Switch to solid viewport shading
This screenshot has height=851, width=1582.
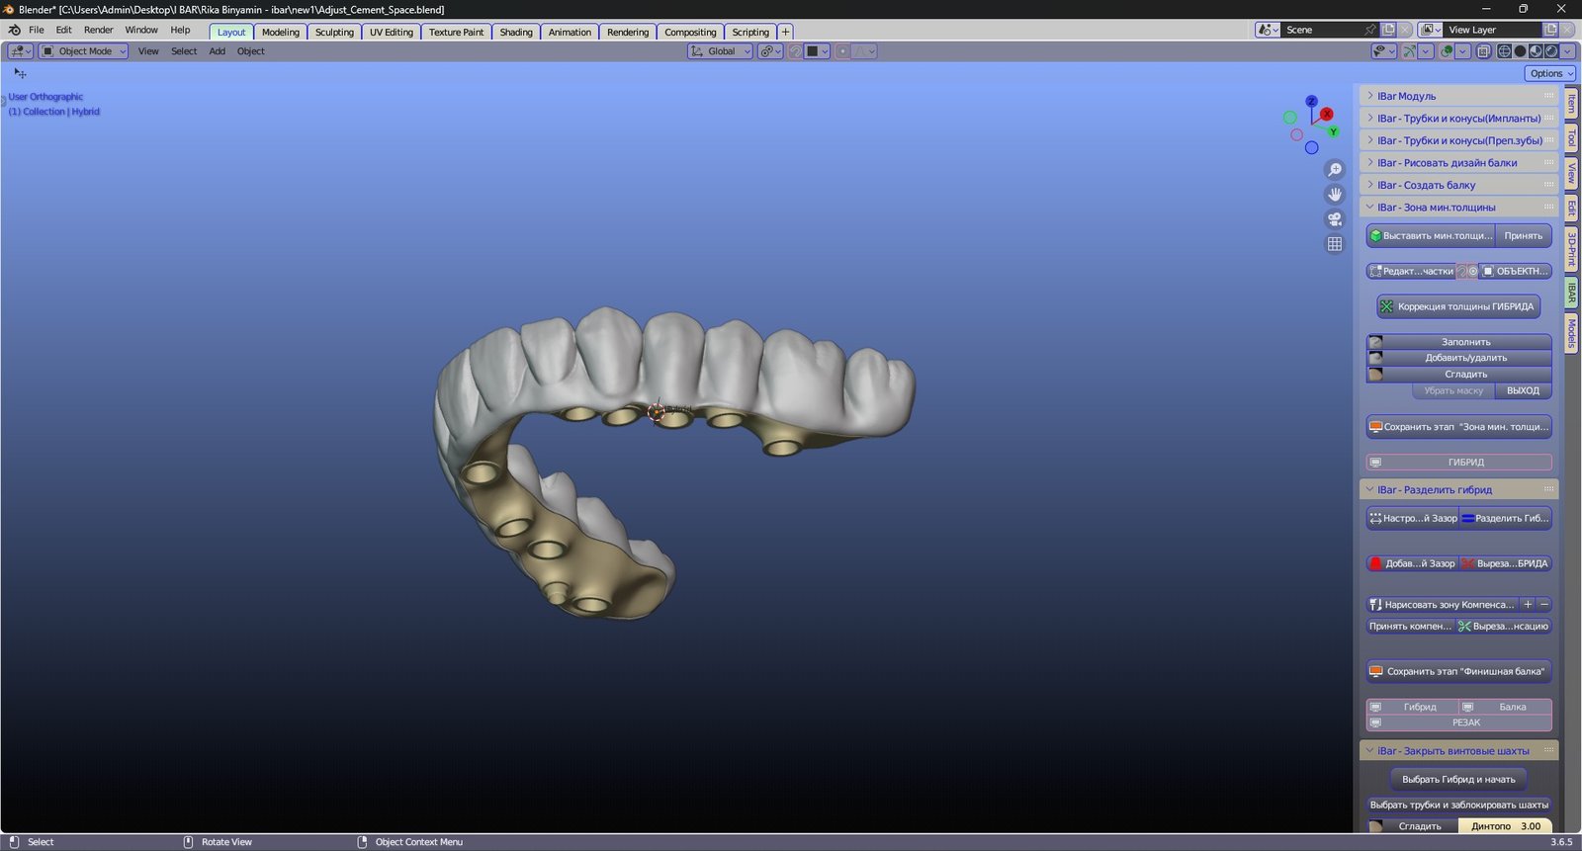click(x=1521, y=51)
